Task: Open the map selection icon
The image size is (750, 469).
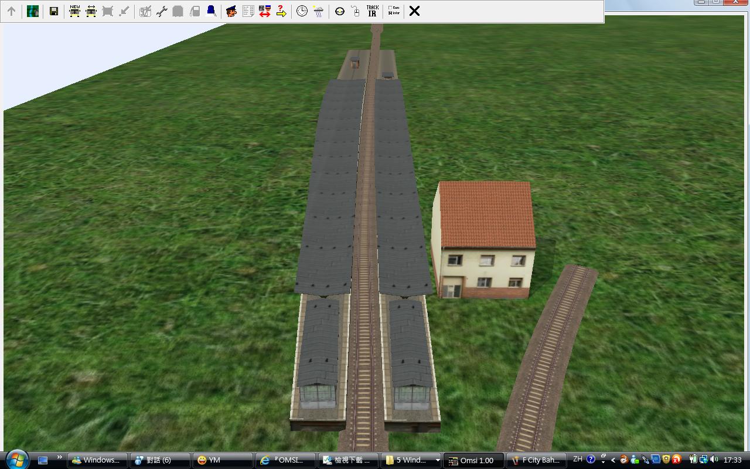Action: [33, 11]
